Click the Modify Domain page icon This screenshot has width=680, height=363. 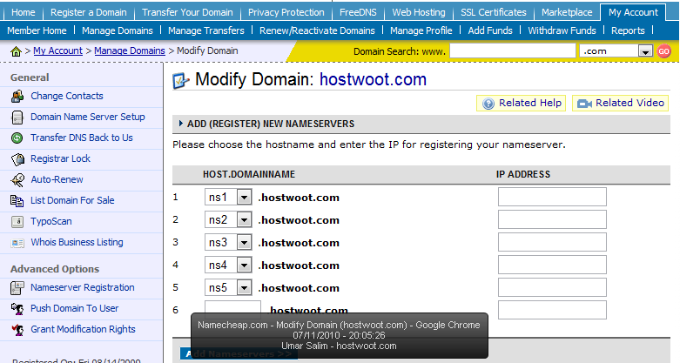click(181, 81)
